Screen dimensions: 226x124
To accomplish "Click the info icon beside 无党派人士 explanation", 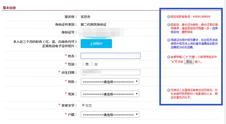I will [169, 90].
